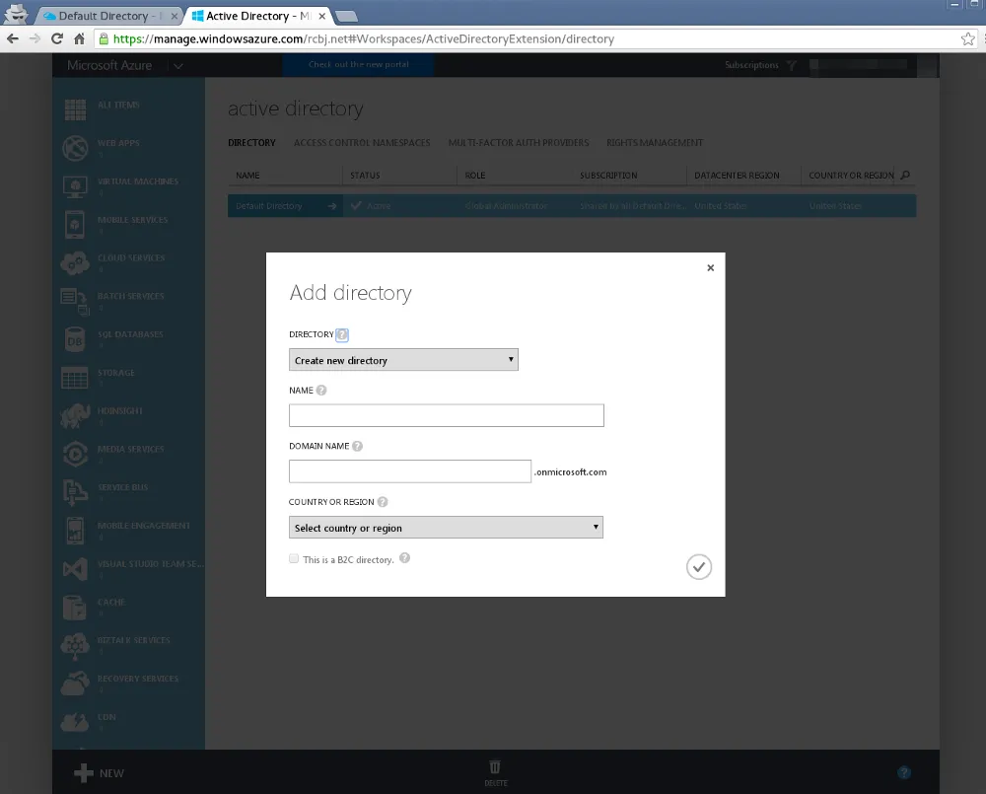The height and width of the screenshot is (794, 986).
Task: Select the Virtual Machines monitor icon
Action: coord(76,186)
